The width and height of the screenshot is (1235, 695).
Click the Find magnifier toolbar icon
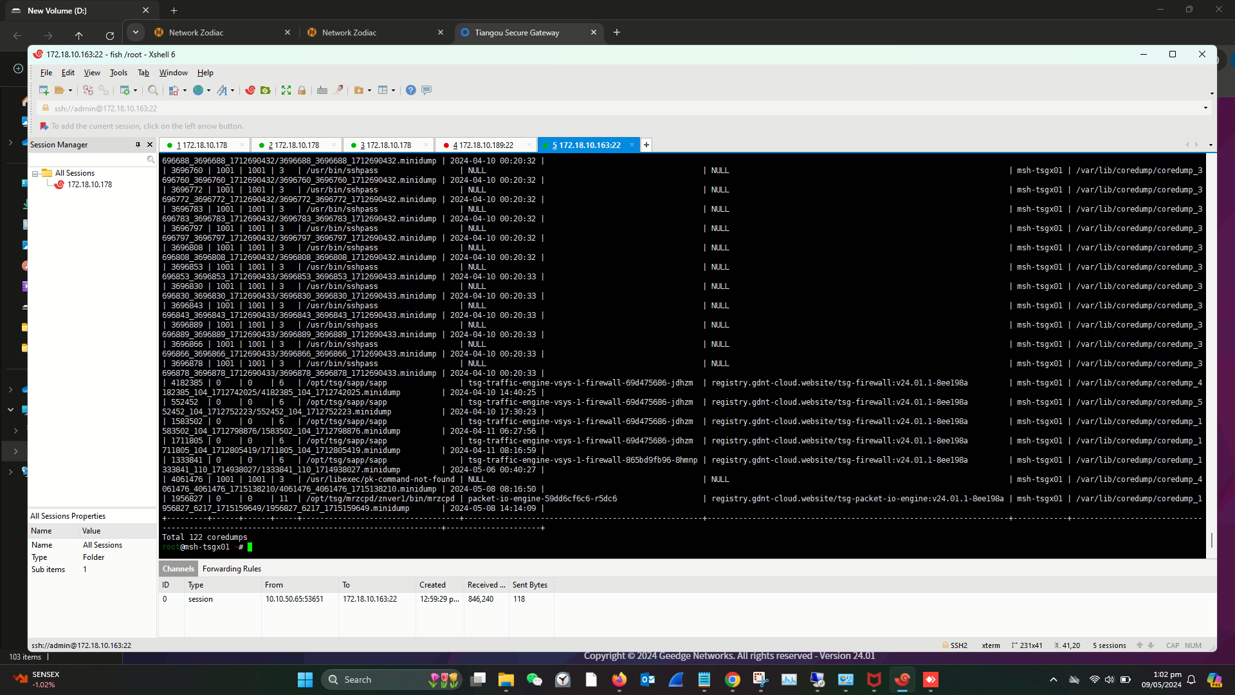coord(153,90)
